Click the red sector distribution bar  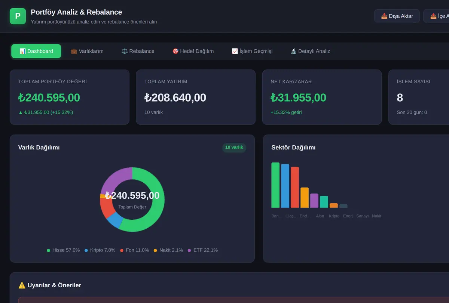pos(295,187)
